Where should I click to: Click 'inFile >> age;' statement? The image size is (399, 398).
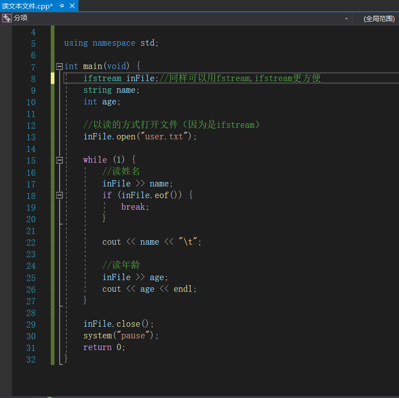(135, 277)
